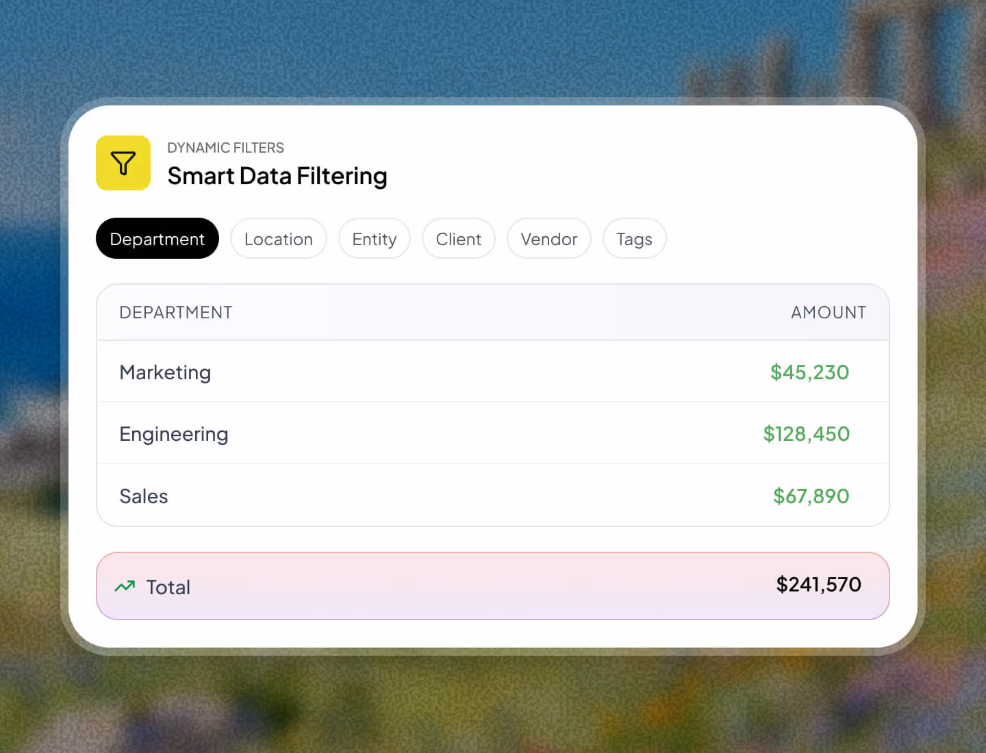Click the yellow funnel filter icon
This screenshot has height=753, width=986.
click(123, 163)
